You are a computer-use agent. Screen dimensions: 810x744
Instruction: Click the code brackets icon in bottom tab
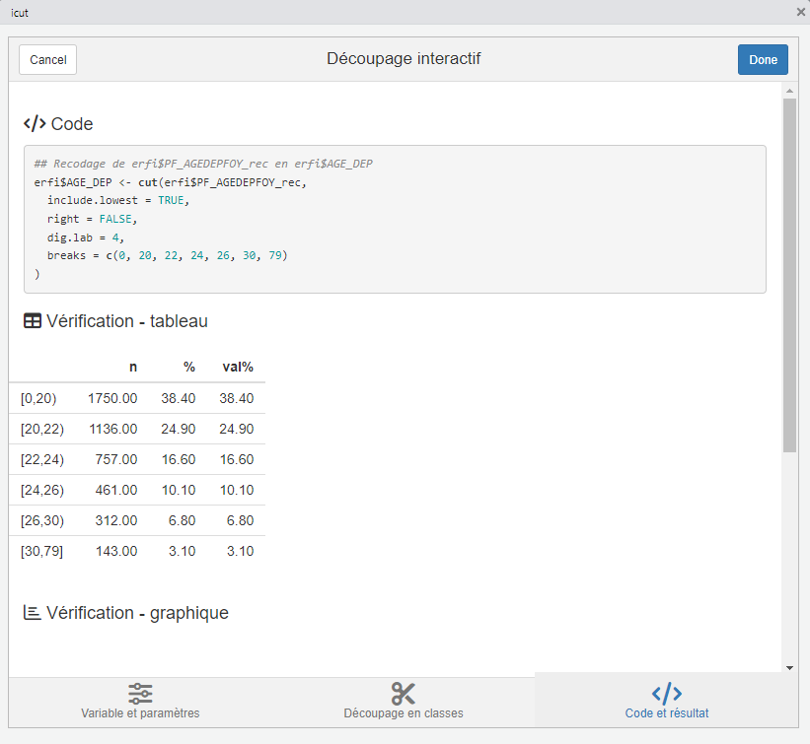667,693
